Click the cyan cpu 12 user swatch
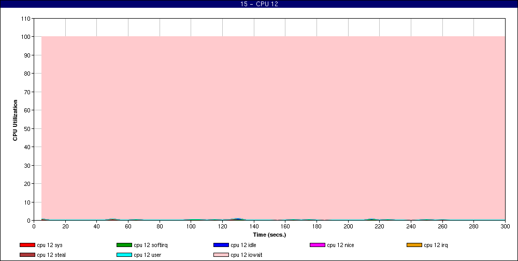 pos(124,255)
